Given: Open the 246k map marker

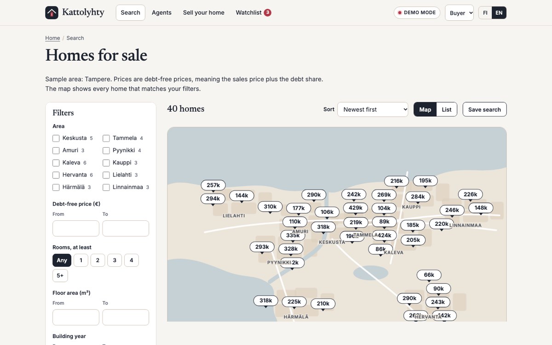Looking at the screenshot, I should point(452,210).
